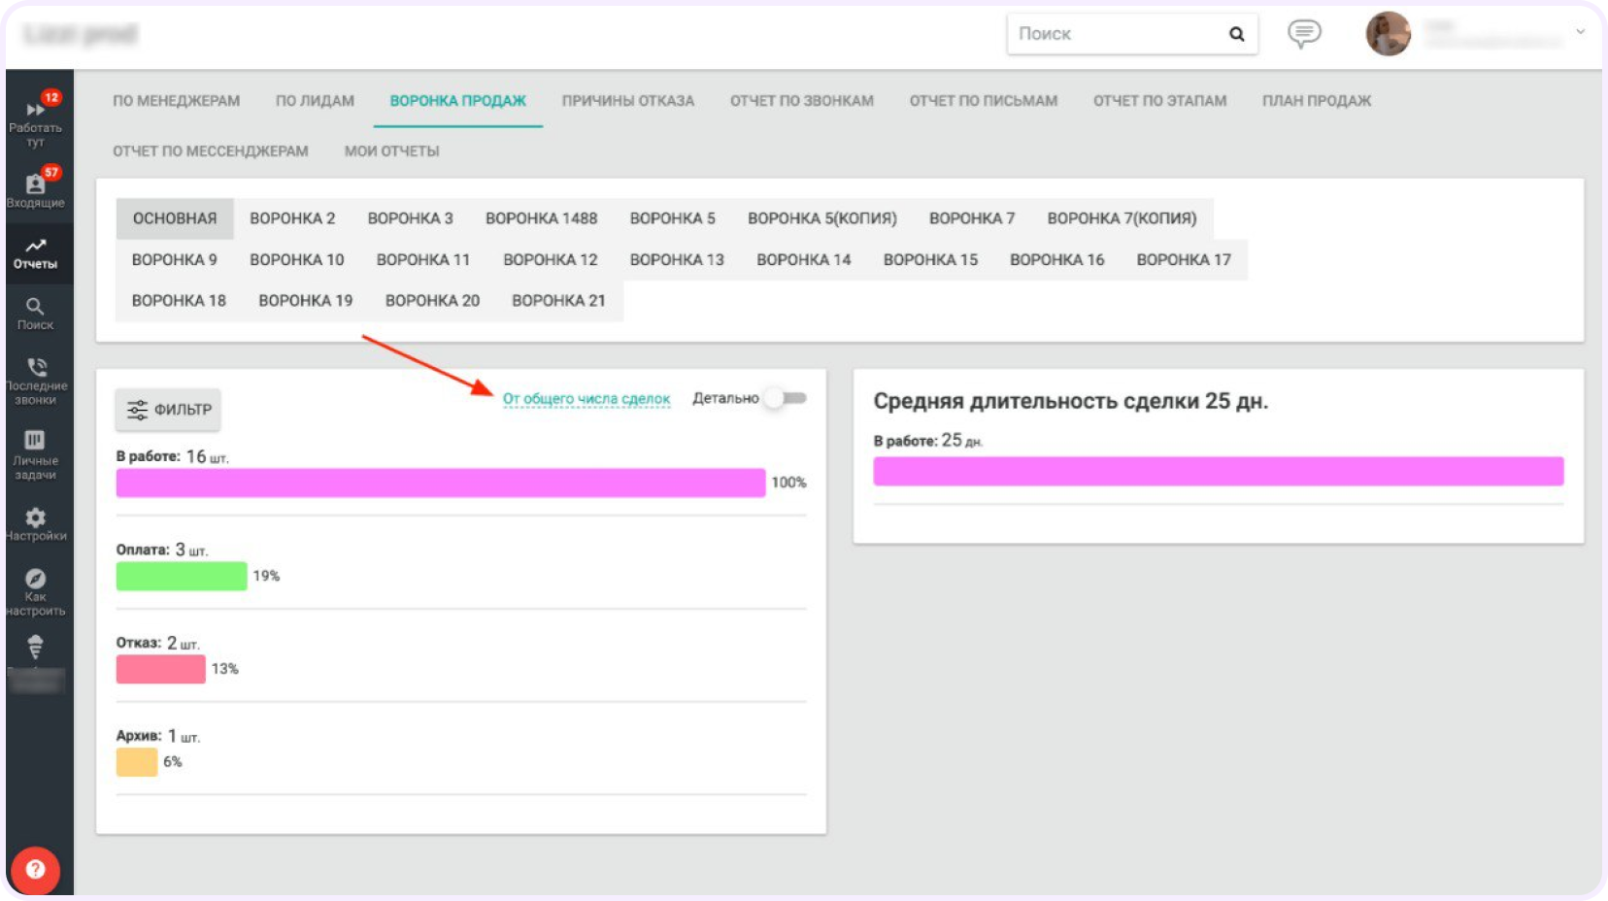The image size is (1608, 901).
Task: Select the ОСНОВНАЯ funnel
Action: click(x=175, y=218)
